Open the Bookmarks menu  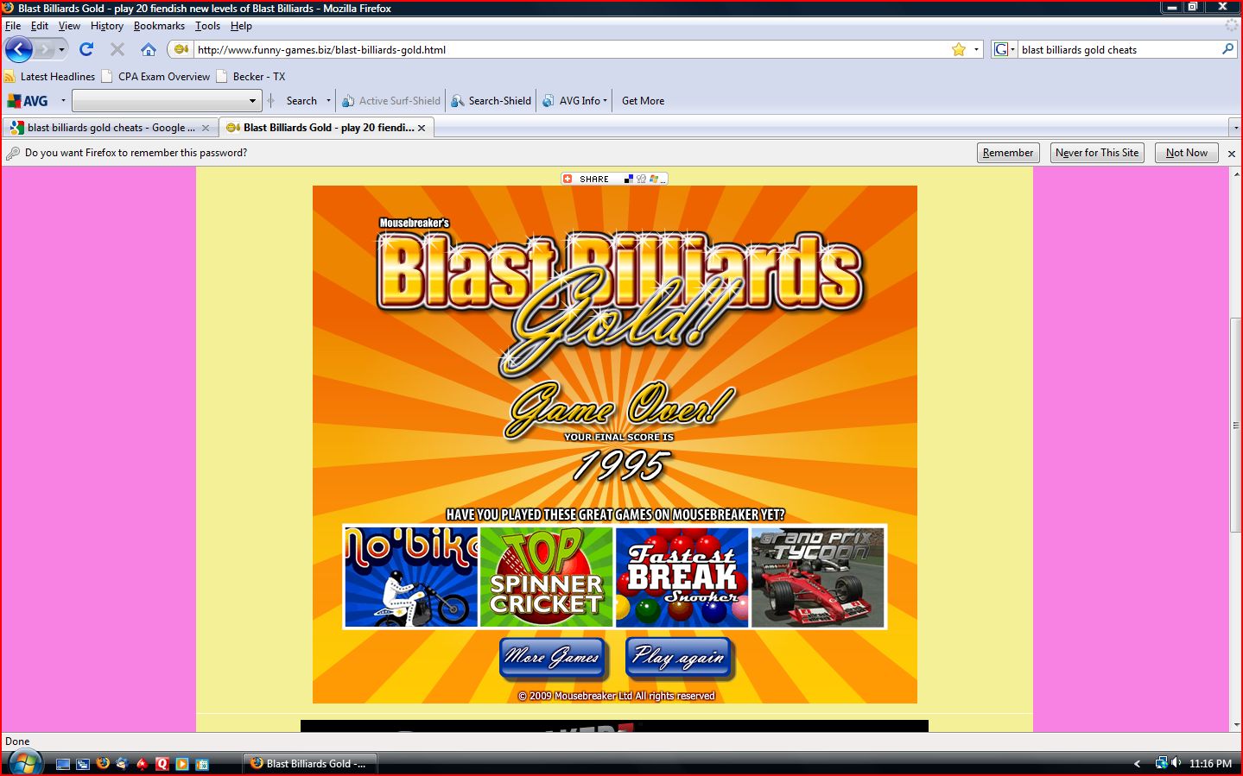[159, 26]
